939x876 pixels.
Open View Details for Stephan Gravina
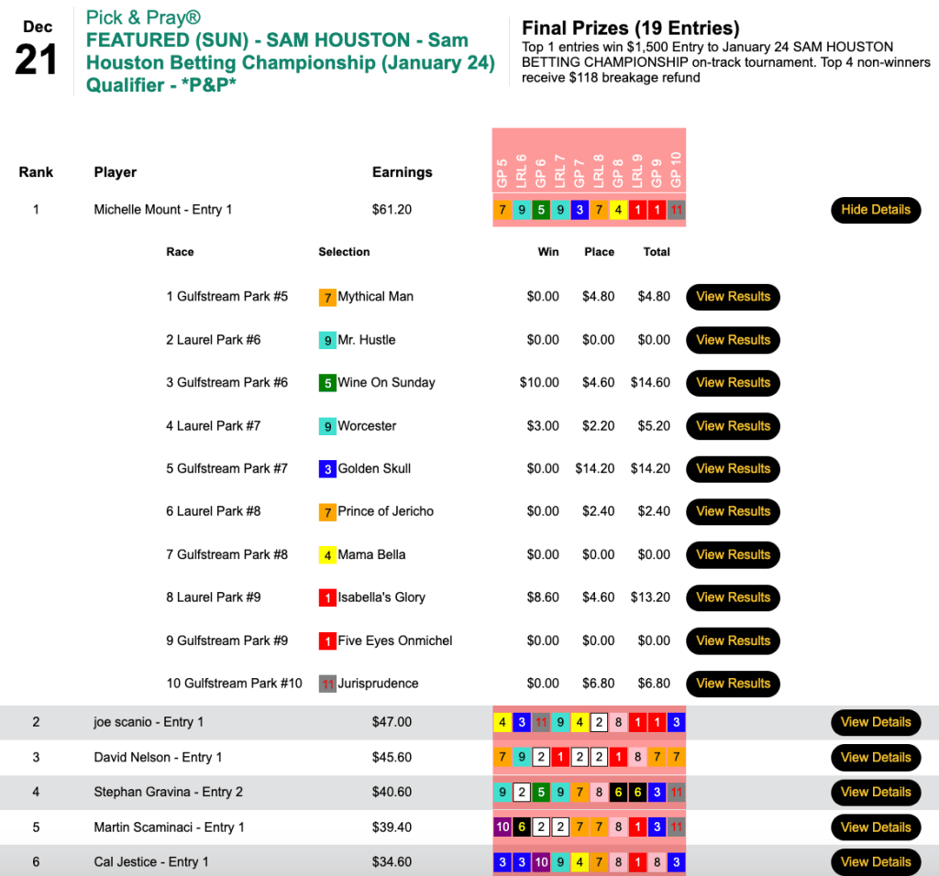[875, 792]
